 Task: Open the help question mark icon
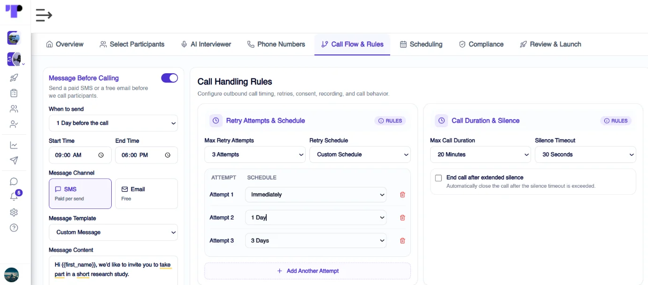pos(14,228)
